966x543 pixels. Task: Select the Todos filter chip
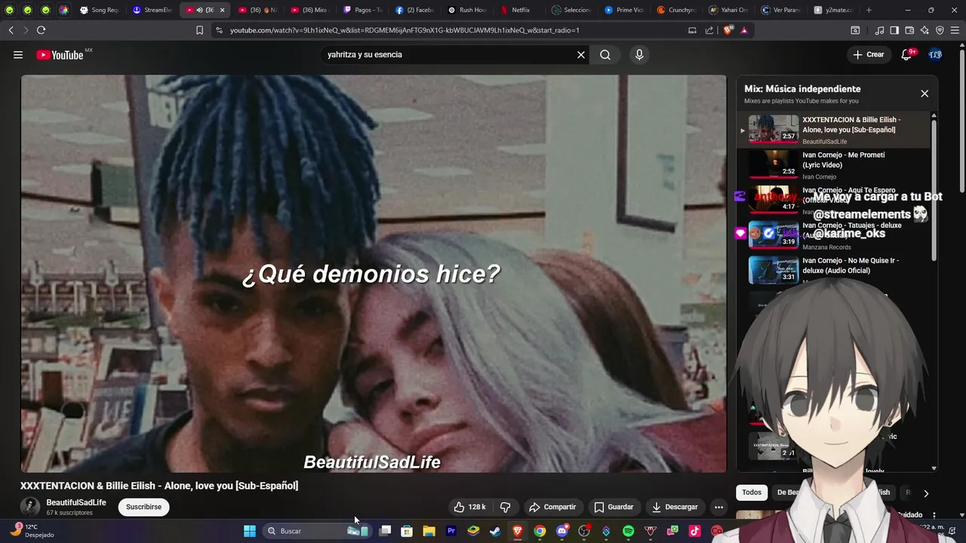[752, 492]
